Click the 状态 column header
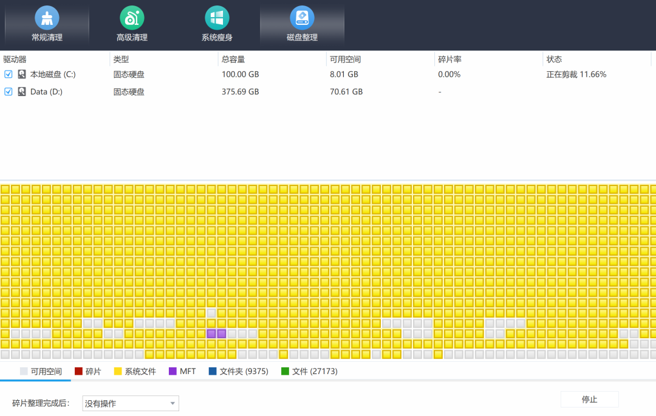 pos(554,60)
